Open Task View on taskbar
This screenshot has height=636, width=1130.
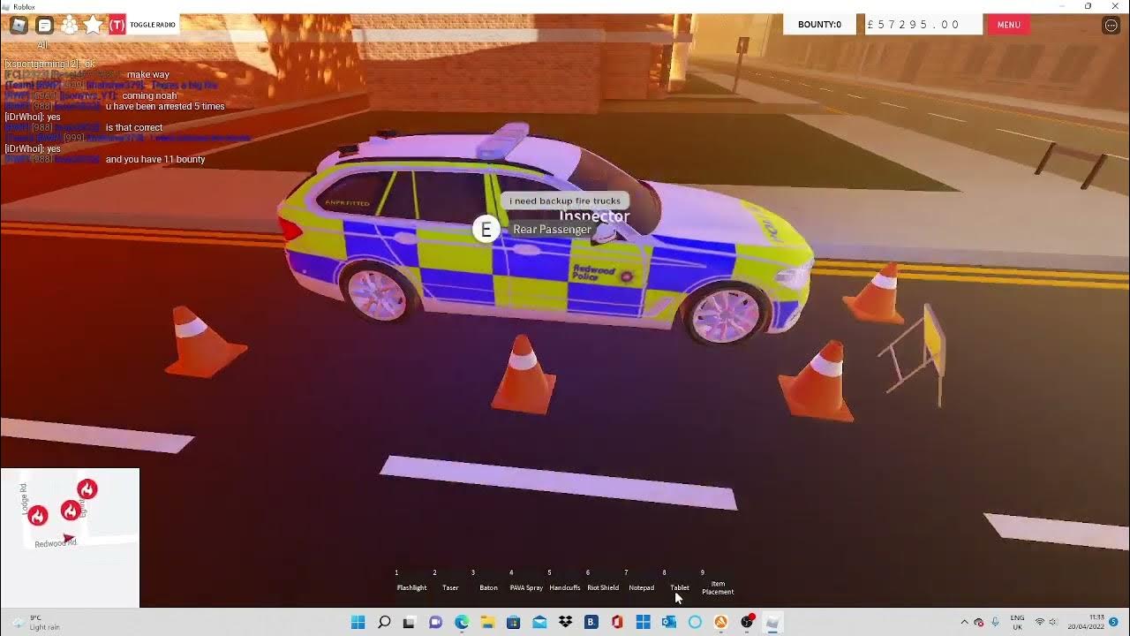pyautogui.click(x=410, y=622)
